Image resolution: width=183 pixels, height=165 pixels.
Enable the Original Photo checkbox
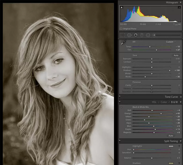click(121, 29)
